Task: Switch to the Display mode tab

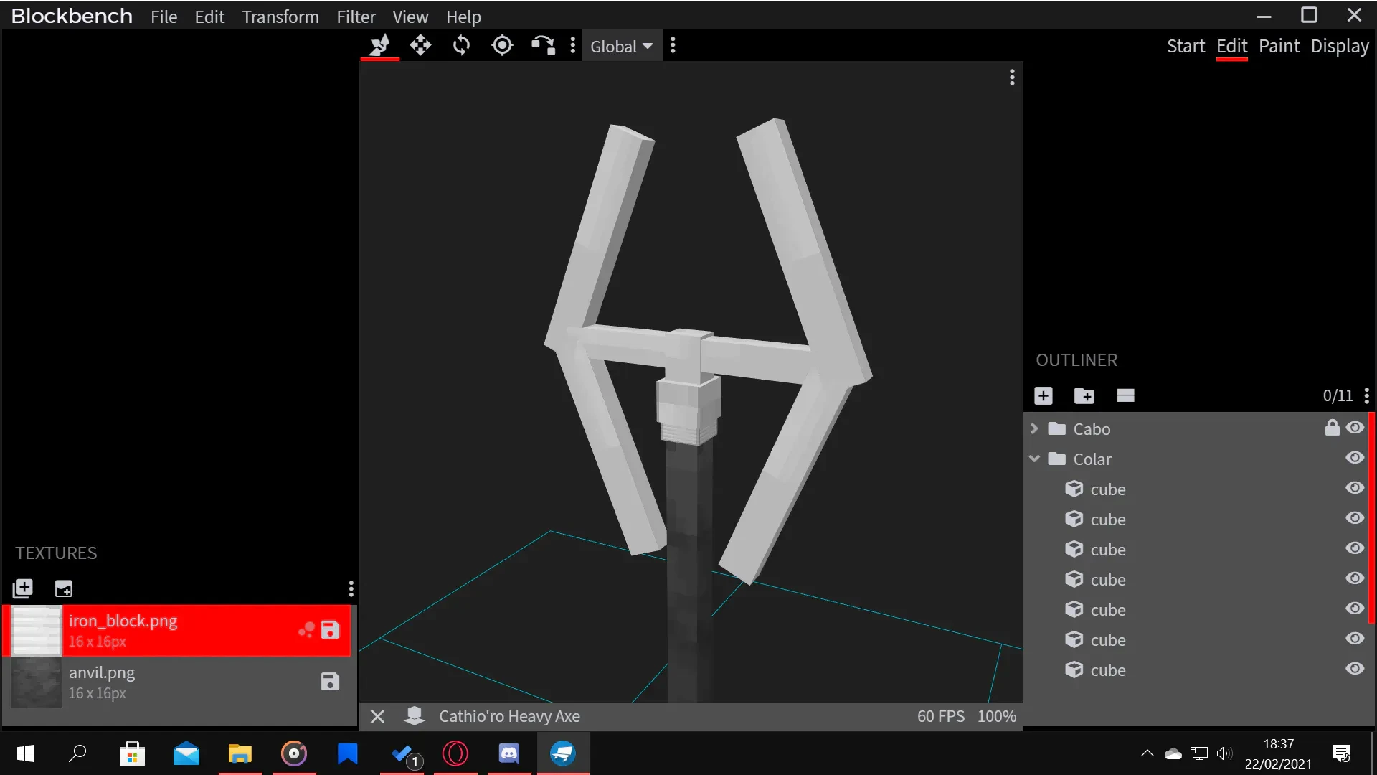Action: (1340, 46)
